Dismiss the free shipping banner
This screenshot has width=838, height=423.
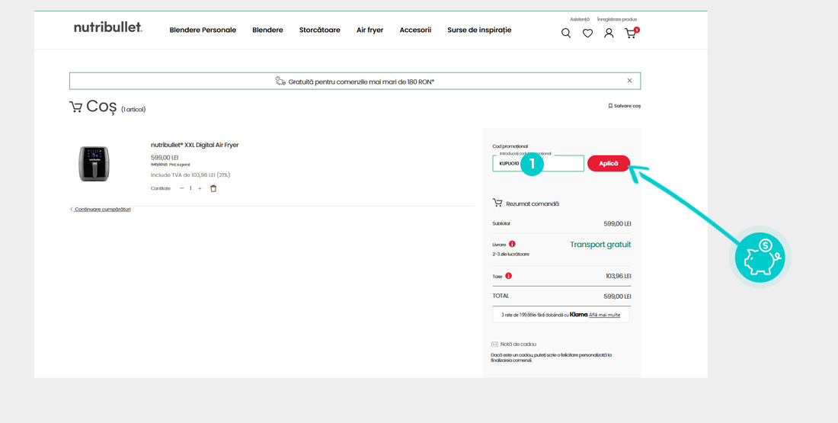629,81
